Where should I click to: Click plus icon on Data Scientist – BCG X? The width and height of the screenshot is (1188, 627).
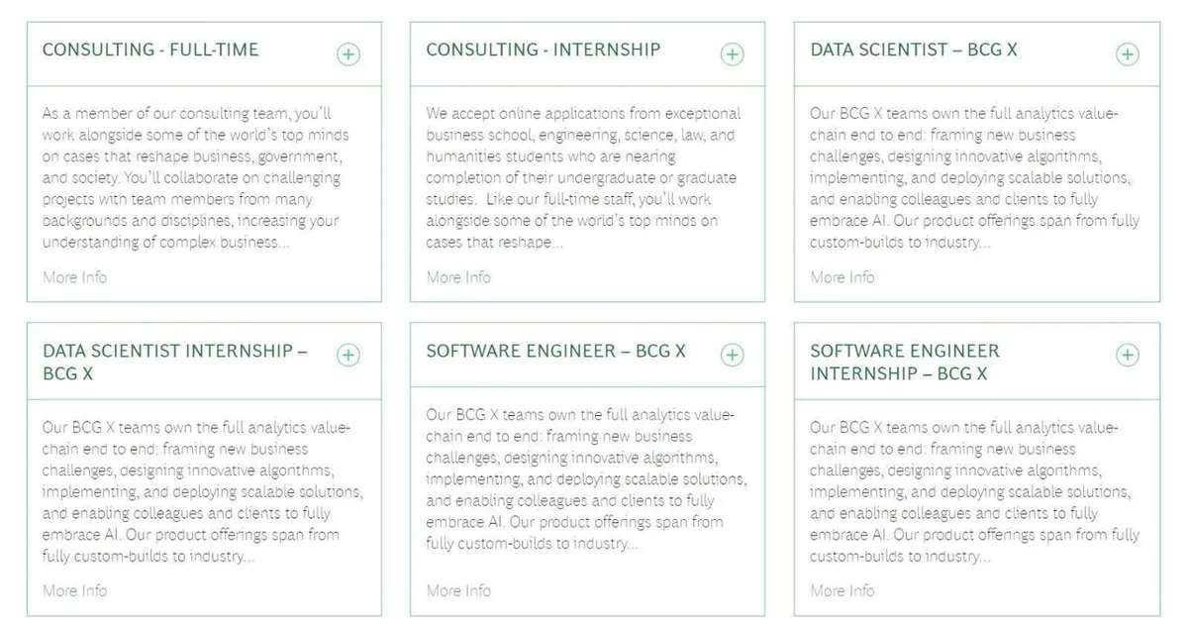1127,54
